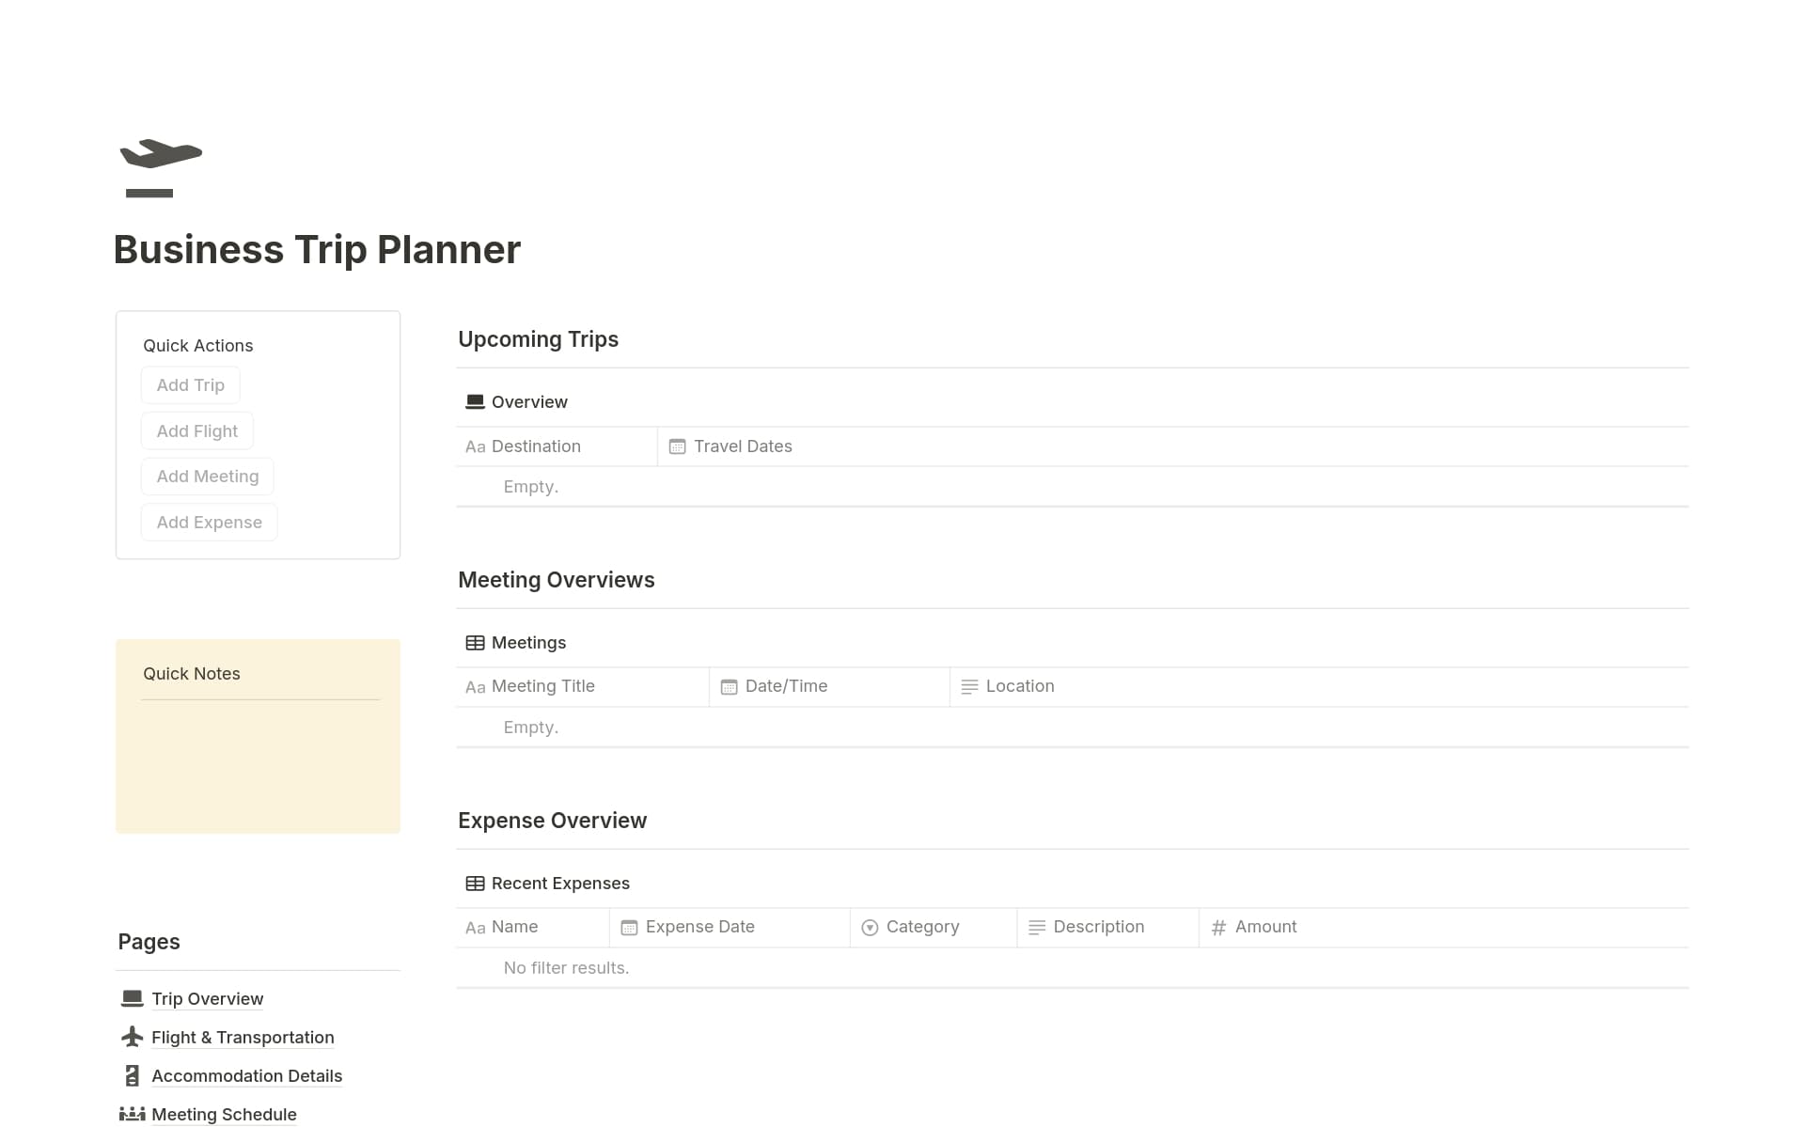Screen dimensions: 1805x1127
Task: Click the people icon beside Meeting Schedule
Action: pyautogui.click(x=133, y=1114)
